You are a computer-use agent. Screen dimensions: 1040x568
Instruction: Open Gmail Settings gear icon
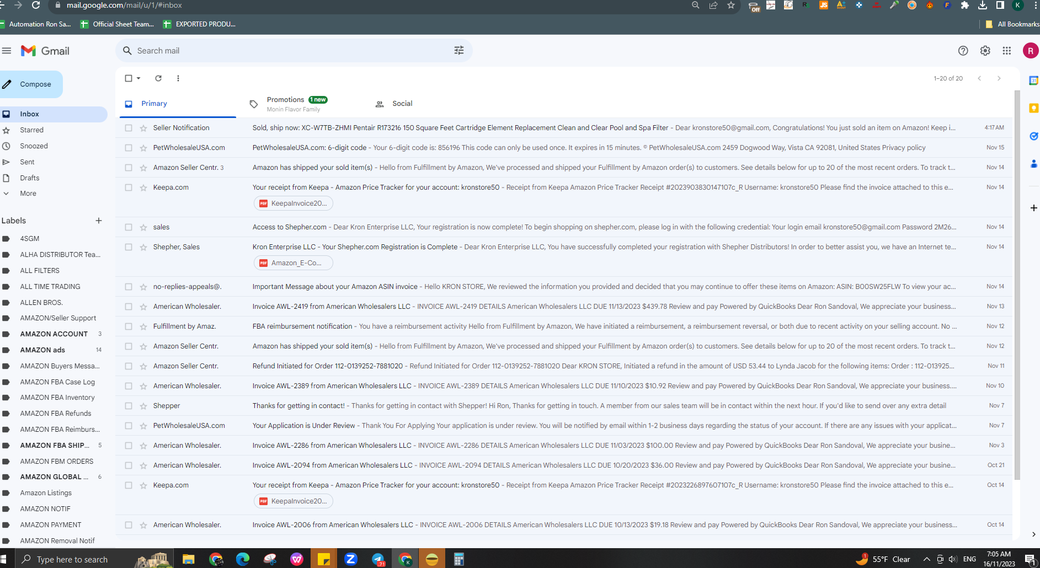pos(985,51)
